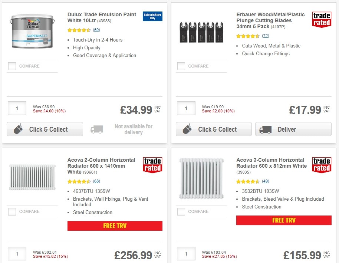Click the mouse icon on Dulux Click & Collect

tap(19, 129)
